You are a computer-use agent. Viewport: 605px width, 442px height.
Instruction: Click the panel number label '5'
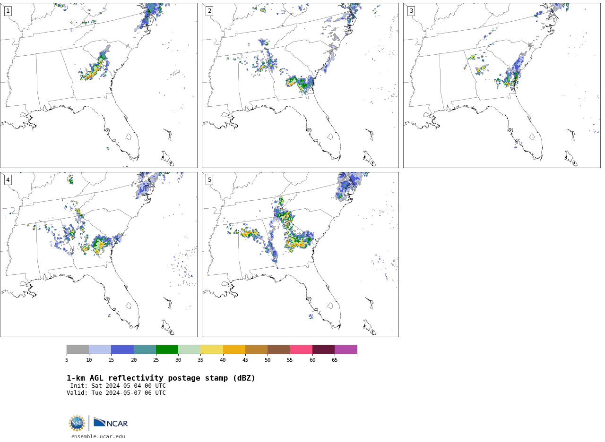coord(209,180)
